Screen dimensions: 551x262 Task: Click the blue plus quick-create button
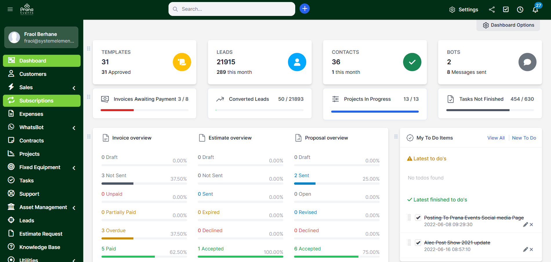304,9
